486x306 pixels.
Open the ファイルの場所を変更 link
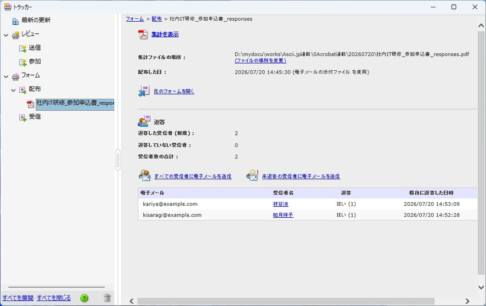pos(260,61)
